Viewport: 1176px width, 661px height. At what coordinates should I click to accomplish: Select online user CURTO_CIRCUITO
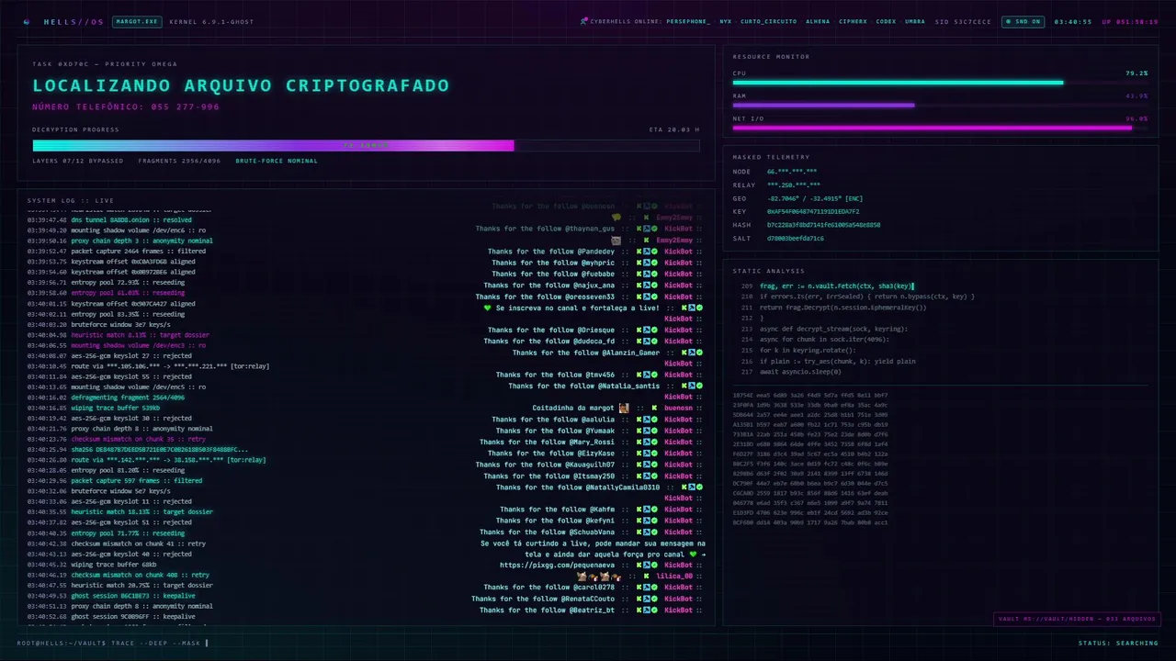pos(769,21)
